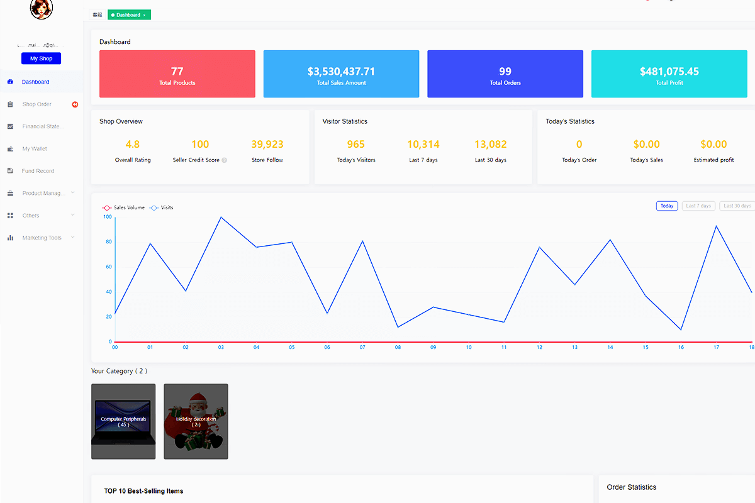The image size is (755, 503).
Task: Select the Last 30 days chart range
Action: (737, 206)
